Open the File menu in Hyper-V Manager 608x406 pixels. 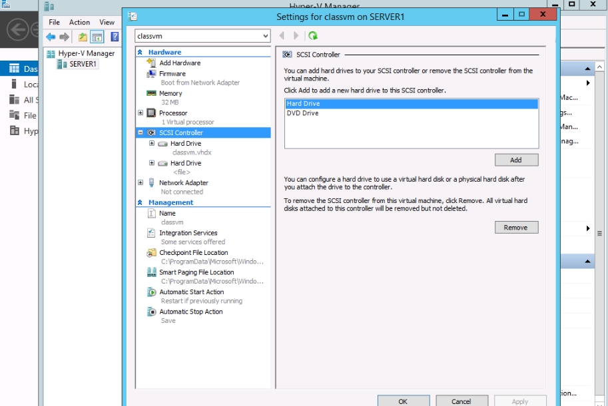pos(55,22)
